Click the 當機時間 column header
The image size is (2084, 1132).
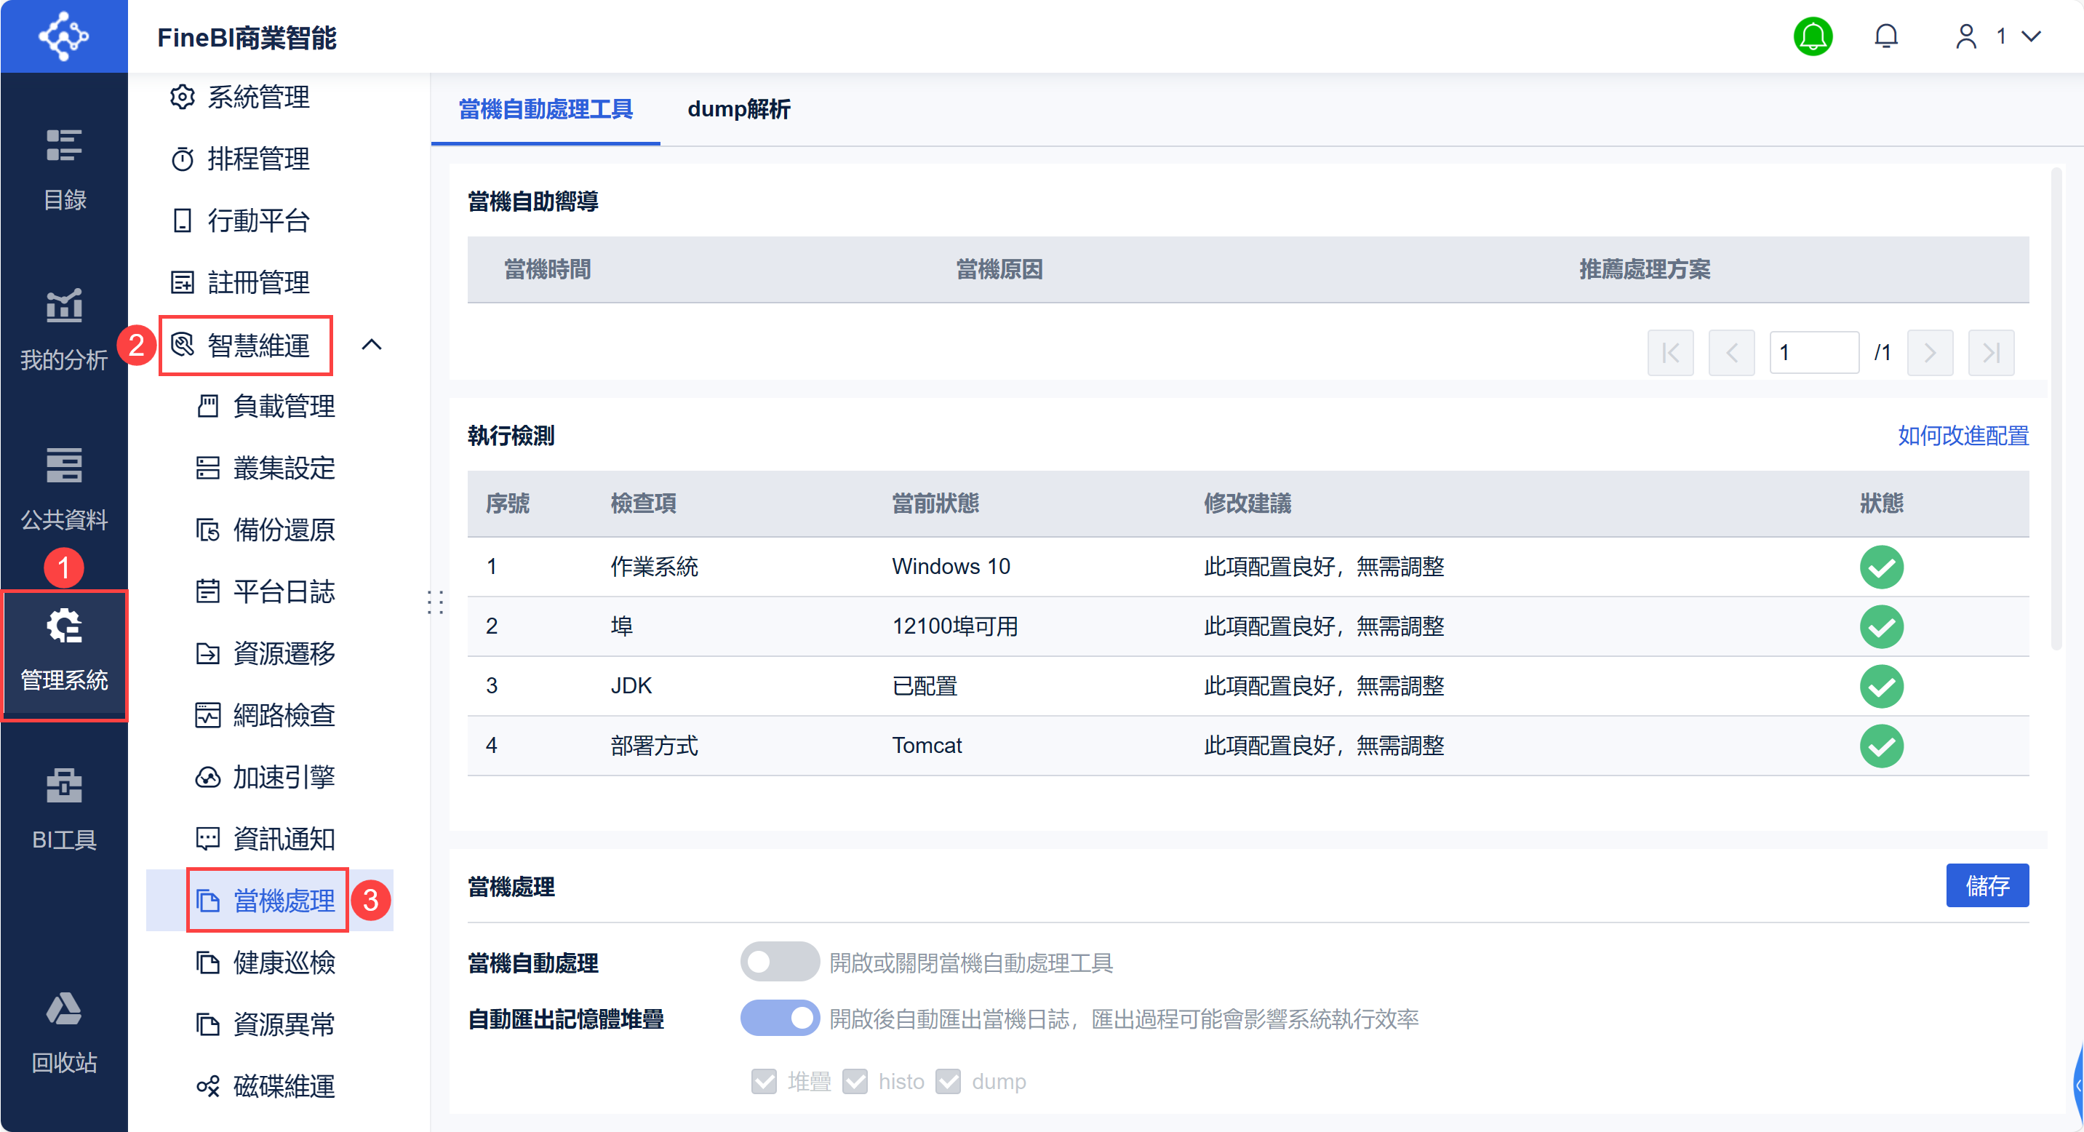(547, 269)
